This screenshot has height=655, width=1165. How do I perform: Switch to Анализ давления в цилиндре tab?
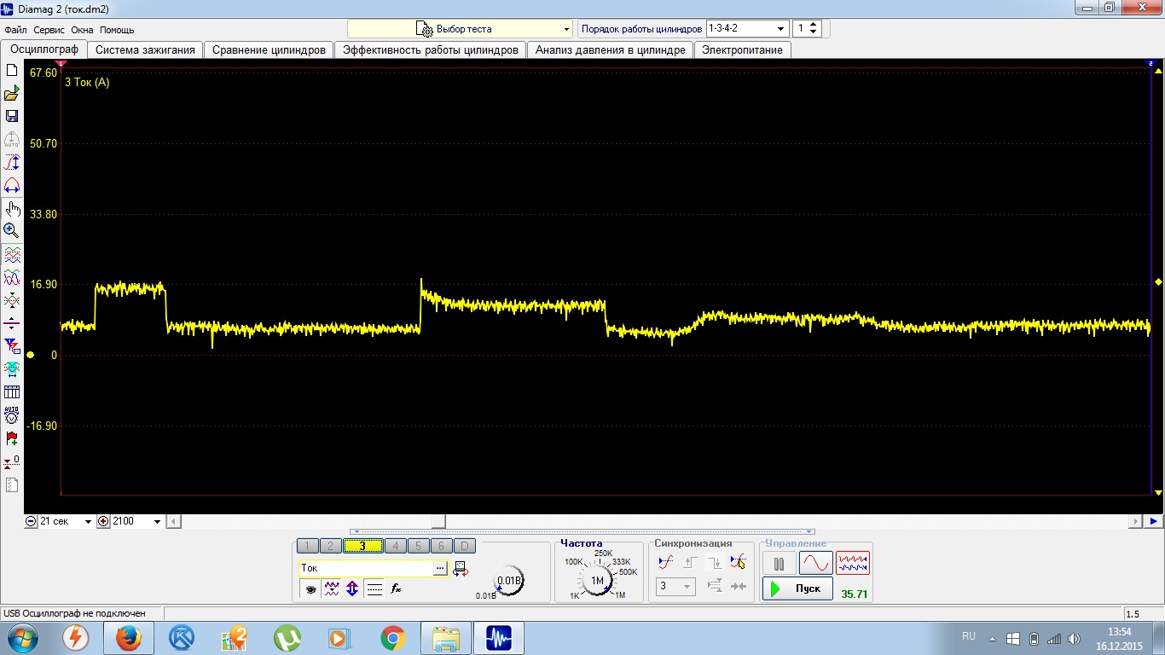pos(611,49)
